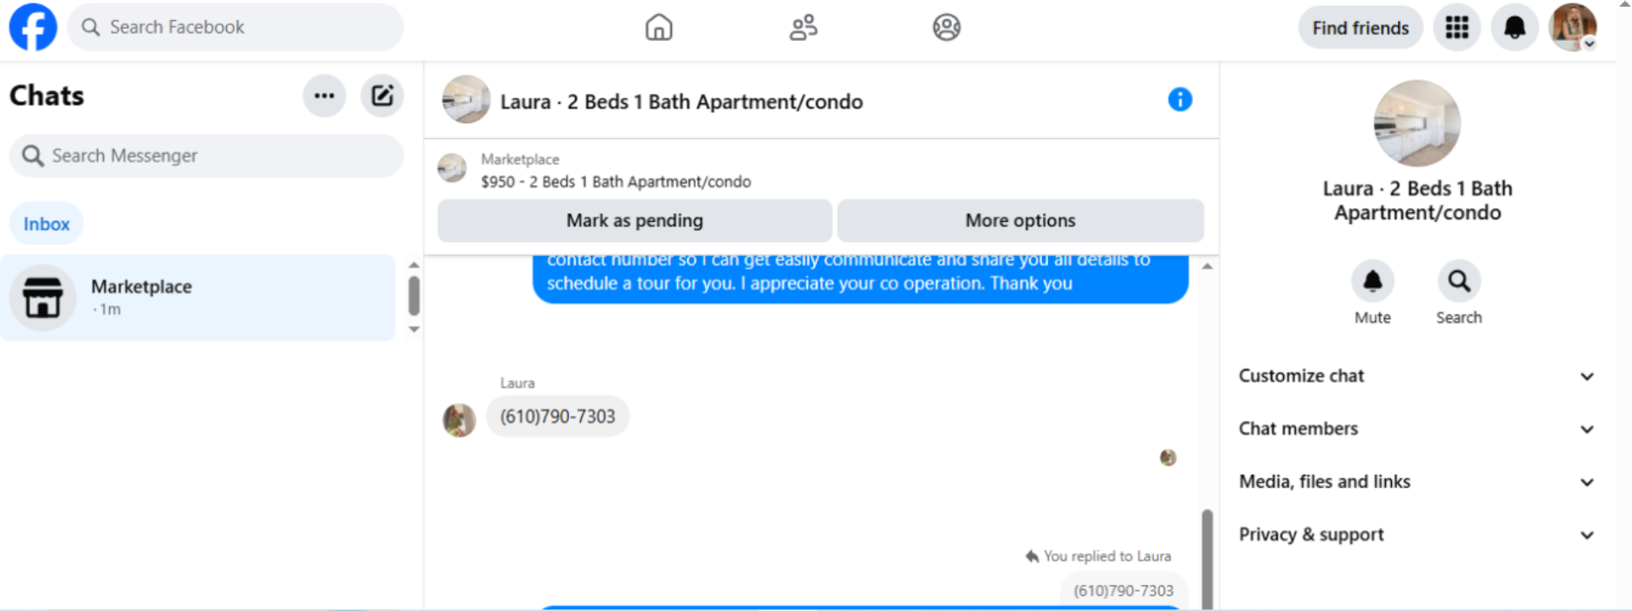This screenshot has width=1632, height=611.
Task: Search in conversation magnifier icon
Action: (1459, 281)
